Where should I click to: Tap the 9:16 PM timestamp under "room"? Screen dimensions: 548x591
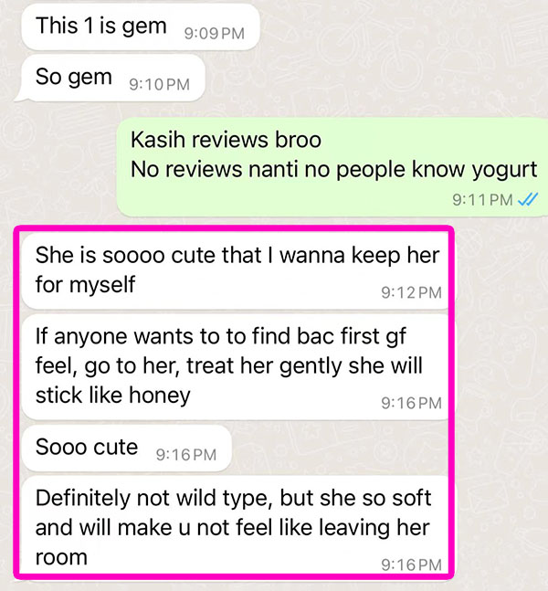pos(411,565)
